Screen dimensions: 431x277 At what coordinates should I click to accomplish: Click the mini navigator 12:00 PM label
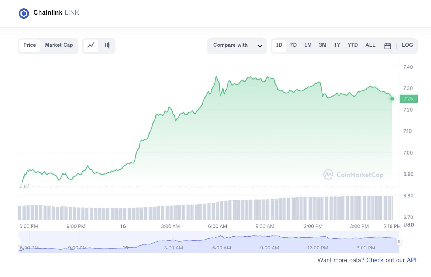[x=318, y=248]
